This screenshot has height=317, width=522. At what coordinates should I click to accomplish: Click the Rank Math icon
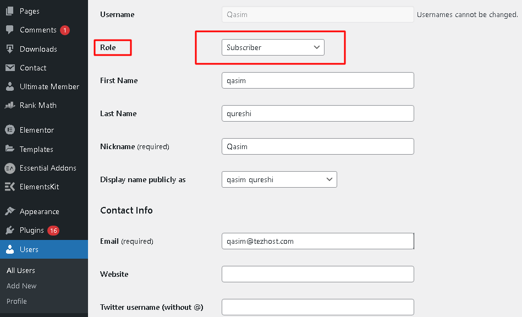point(10,105)
